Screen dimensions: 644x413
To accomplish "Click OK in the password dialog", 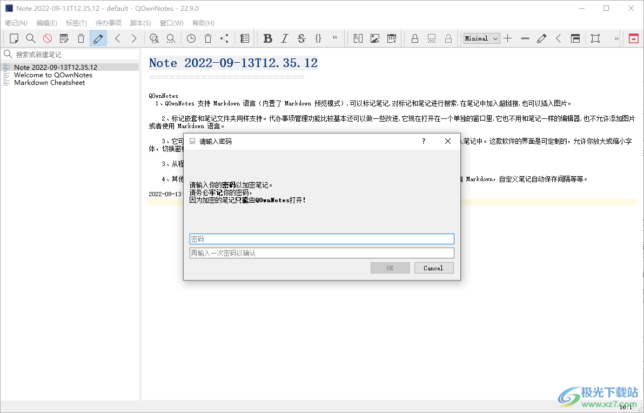I will click(390, 268).
